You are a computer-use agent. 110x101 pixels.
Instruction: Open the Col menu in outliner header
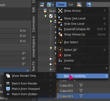[71, 5]
